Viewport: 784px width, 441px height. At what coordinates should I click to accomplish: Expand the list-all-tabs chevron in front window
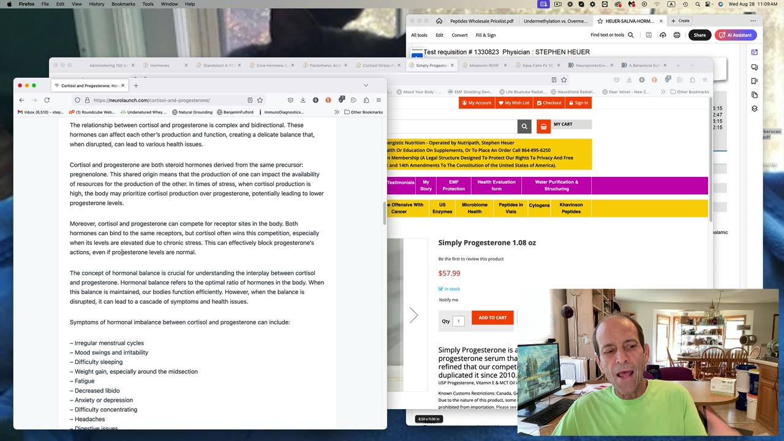point(366,85)
